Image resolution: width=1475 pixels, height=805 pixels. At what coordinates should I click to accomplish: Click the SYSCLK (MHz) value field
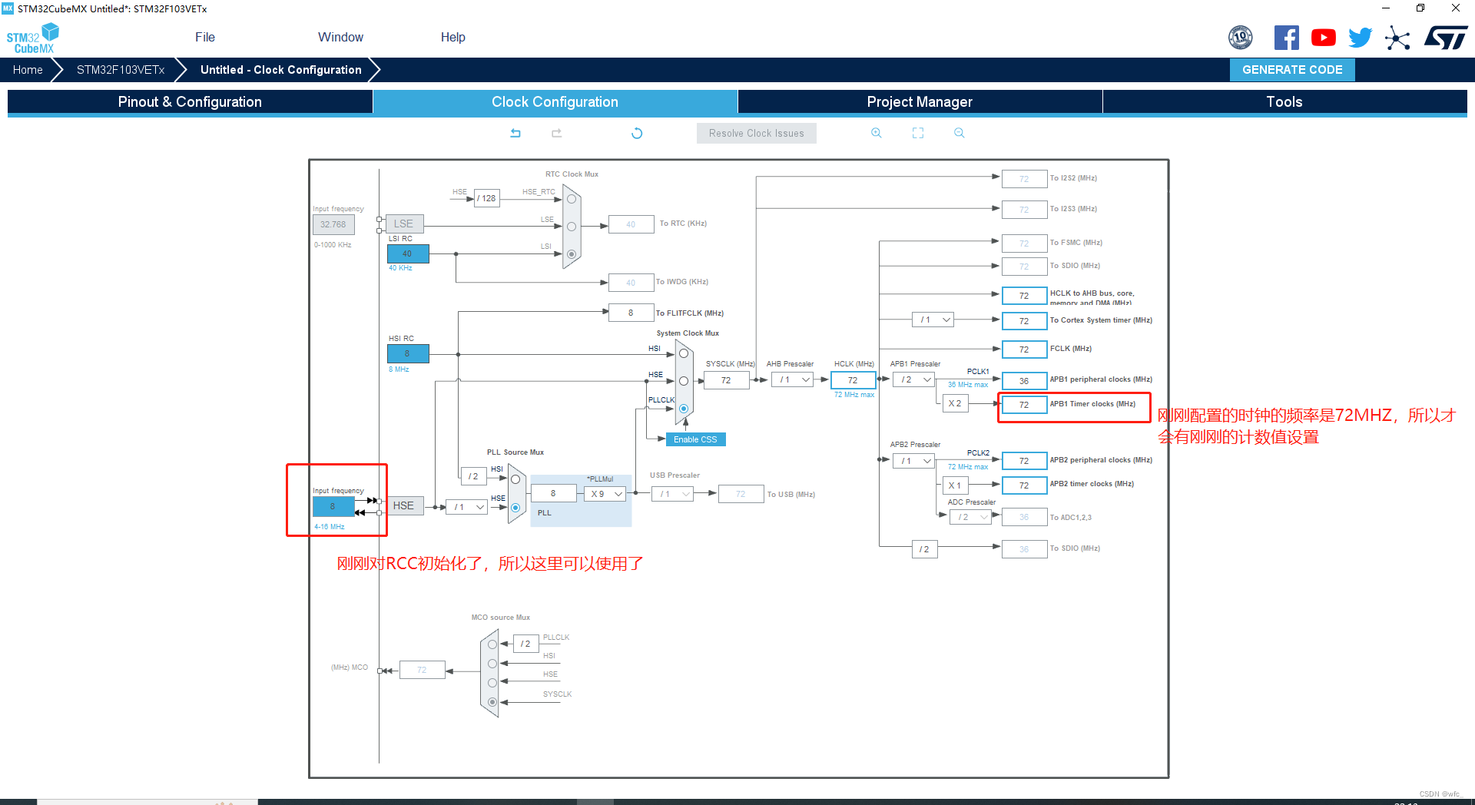click(726, 380)
